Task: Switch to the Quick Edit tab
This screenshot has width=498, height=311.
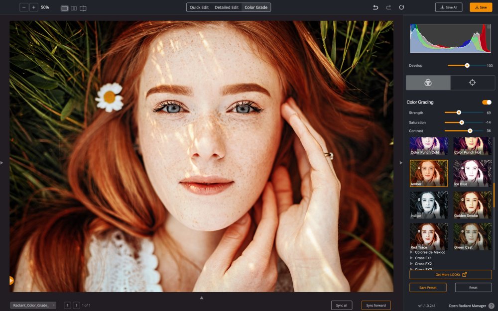Action: coord(199,7)
